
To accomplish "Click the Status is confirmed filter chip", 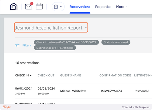I will point(116,42).
